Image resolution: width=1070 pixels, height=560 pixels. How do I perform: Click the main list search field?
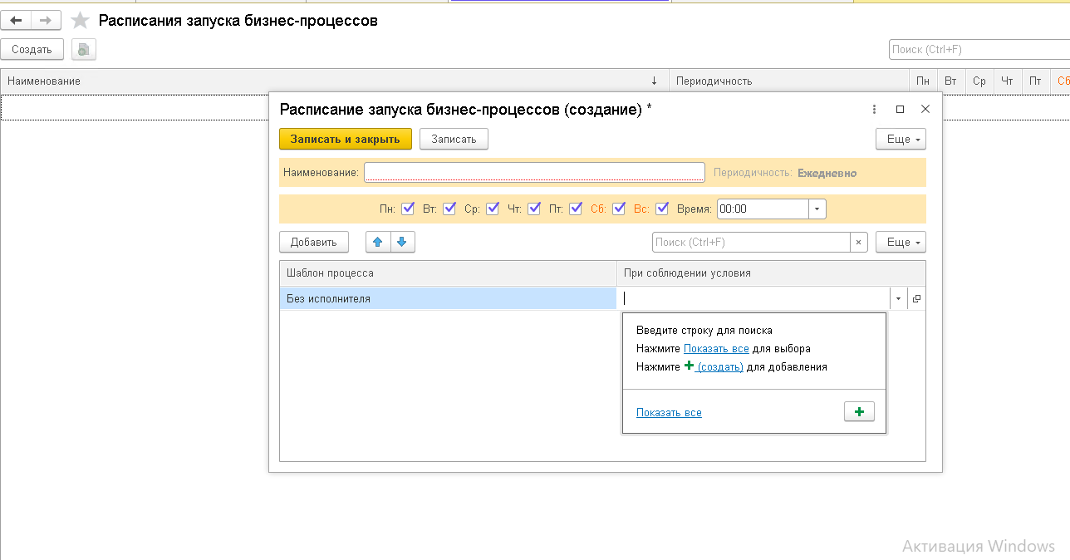[979, 50]
